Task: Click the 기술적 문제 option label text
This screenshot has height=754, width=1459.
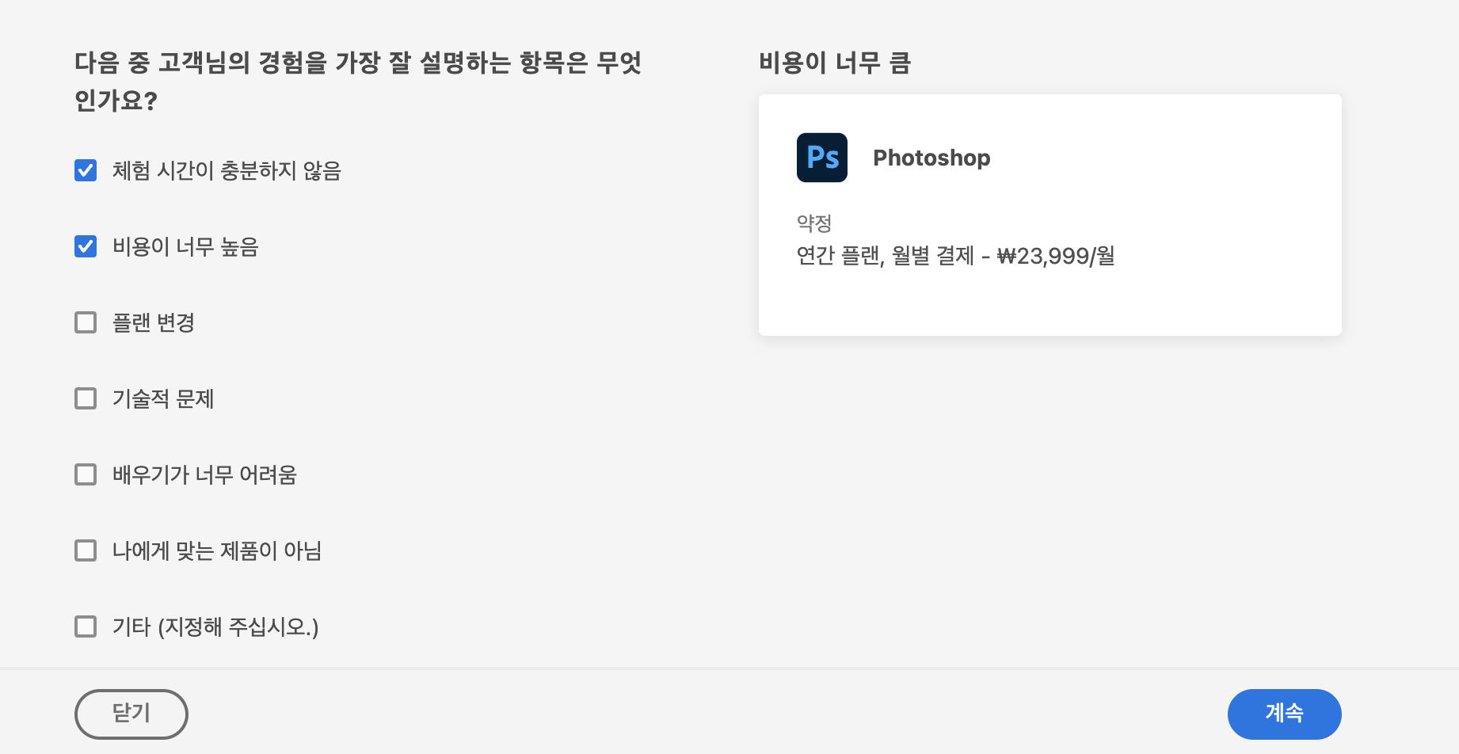Action: click(163, 398)
